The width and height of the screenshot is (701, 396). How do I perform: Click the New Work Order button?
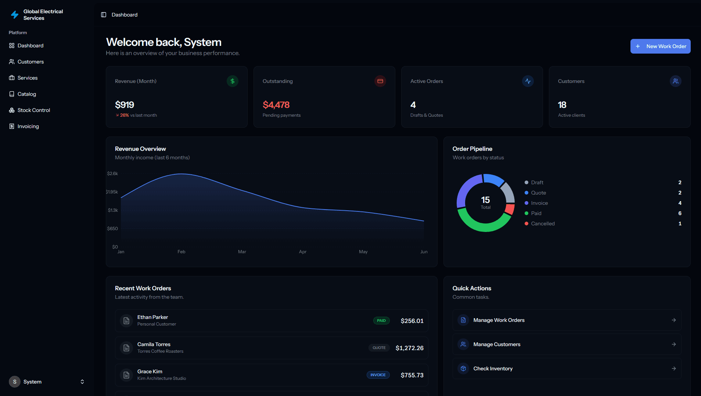[x=660, y=46]
